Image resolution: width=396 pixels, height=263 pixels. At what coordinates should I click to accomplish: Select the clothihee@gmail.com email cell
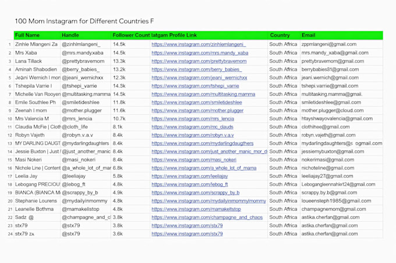point(341,127)
